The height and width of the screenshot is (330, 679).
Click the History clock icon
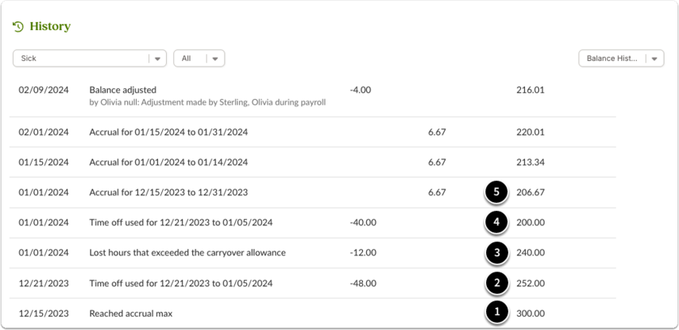(x=17, y=27)
